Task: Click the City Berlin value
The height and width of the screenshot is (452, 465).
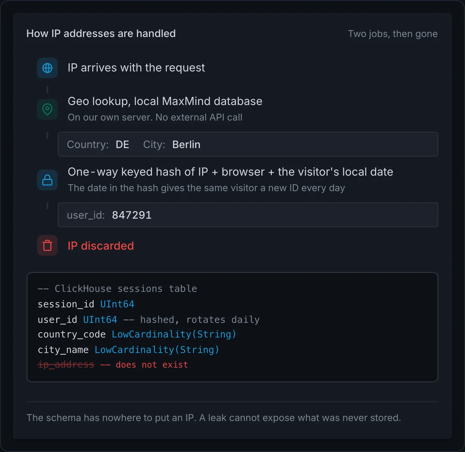Action: coord(186,144)
